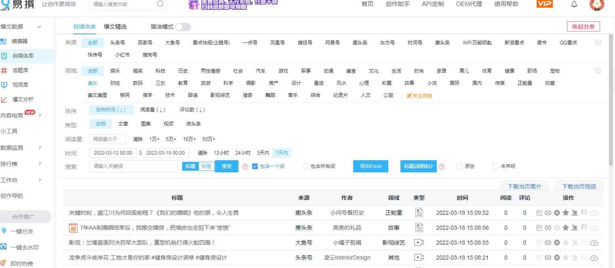
Task: Expand the 内容电商 sidebar menu
Action: click(40, 115)
